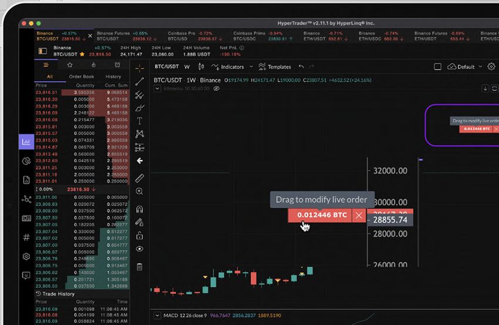Expand the Default layout dropdown arrow
The height and width of the screenshot is (325, 499).
(480, 67)
